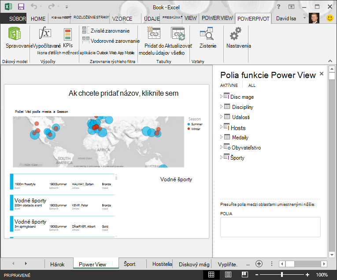Select the Medaily table name
The image size is (337, 280).
240,138
